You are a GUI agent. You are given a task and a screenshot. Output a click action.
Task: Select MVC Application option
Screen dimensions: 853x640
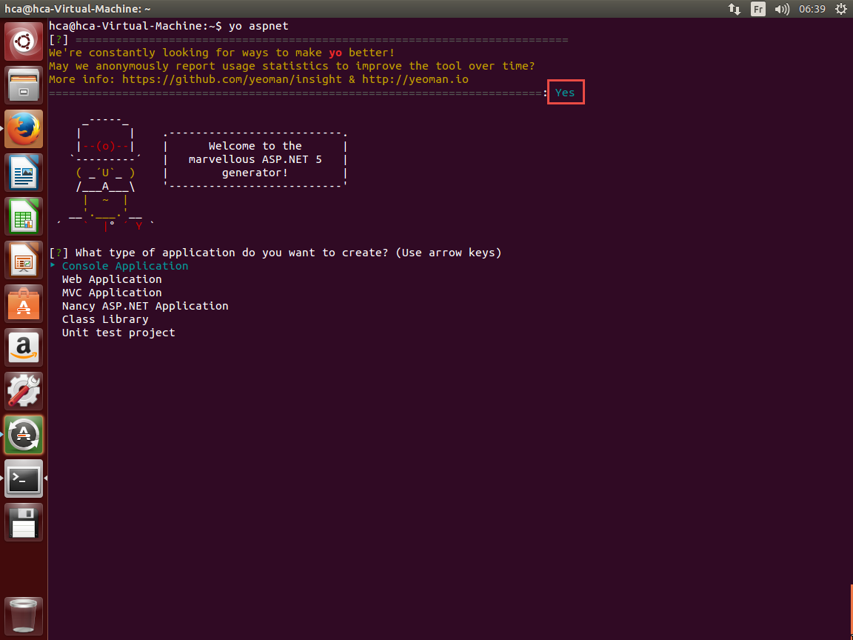tap(112, 293)
